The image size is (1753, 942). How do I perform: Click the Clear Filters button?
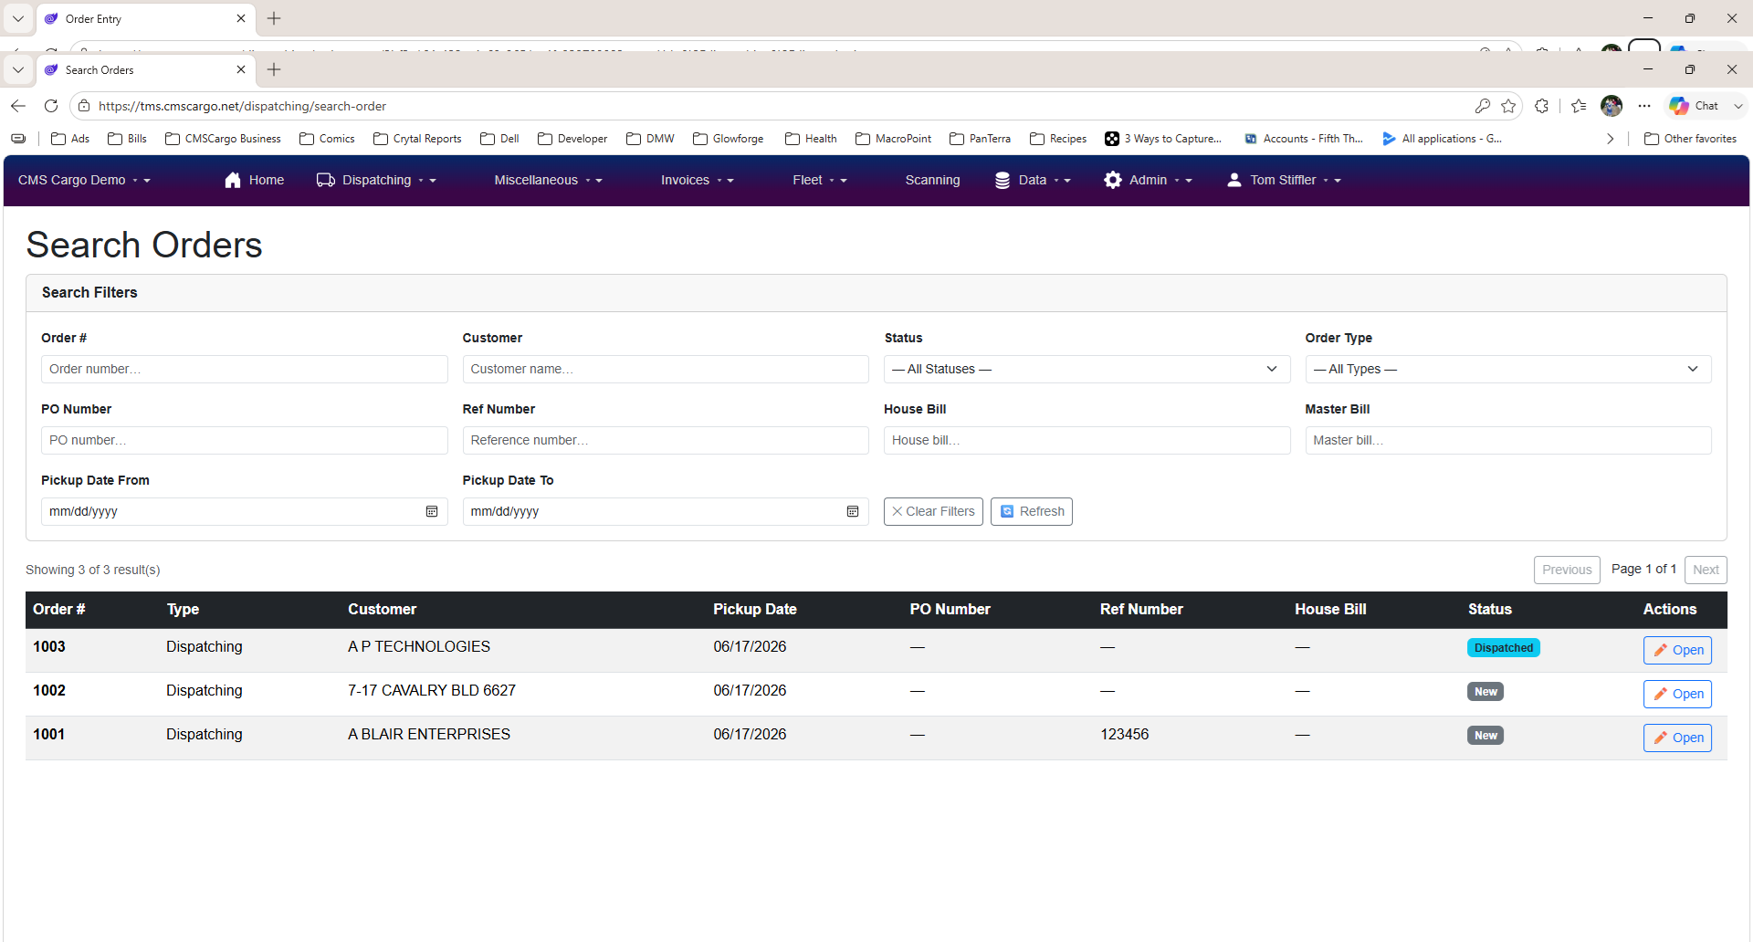coord(933,511)
